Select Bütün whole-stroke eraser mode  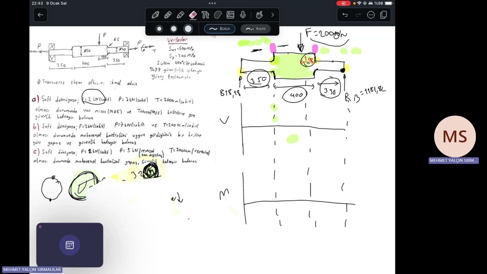click(220, 29)
